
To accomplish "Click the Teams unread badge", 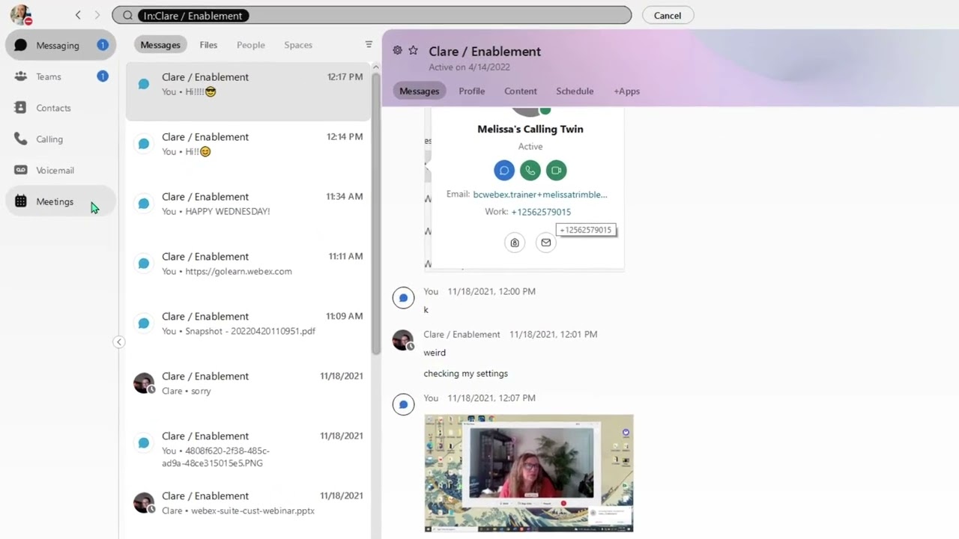I will (103, 76).
